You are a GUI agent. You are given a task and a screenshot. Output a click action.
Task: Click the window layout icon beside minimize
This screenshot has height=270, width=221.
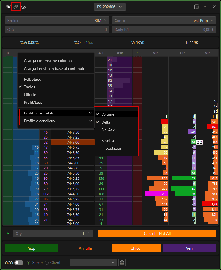pyautogui.click(x=196, y=7)
